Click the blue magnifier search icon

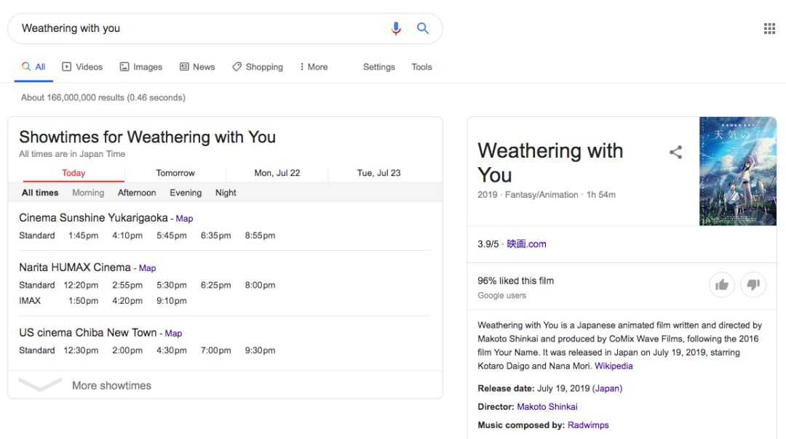click(423, 28)
